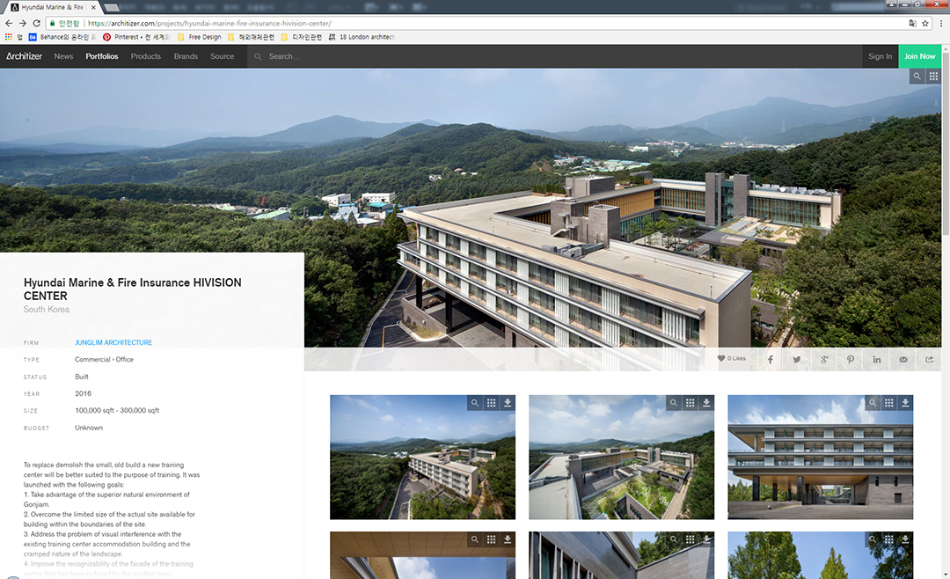The width and height of the screenshot is (950, 579).
Task: Open Pinterest bookmark
Action: 137,37
